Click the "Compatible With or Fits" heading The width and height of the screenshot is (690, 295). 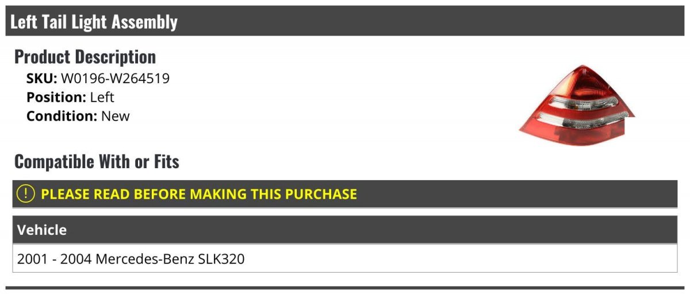pos(97,162)
